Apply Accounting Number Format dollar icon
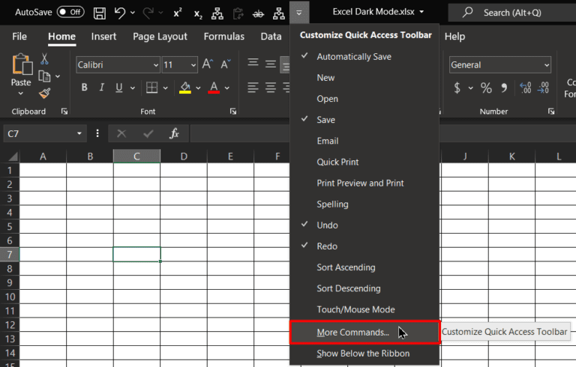Viewport: 576px width, 367px height. click(457, 88)
